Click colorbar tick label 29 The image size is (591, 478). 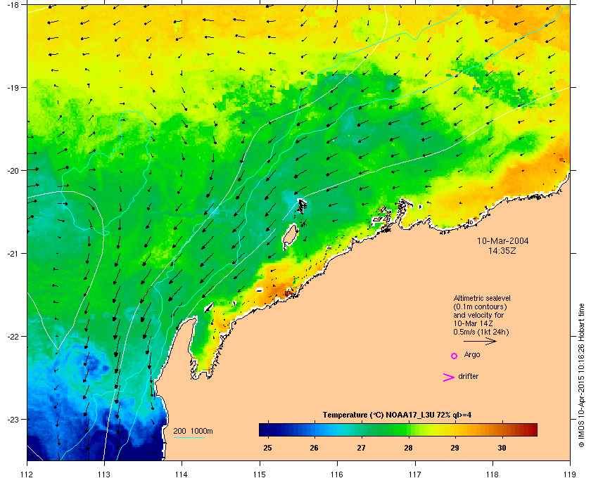pos(455,448)
